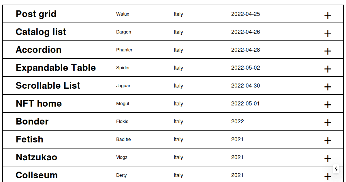Click the Scrollable List heading

48,86
